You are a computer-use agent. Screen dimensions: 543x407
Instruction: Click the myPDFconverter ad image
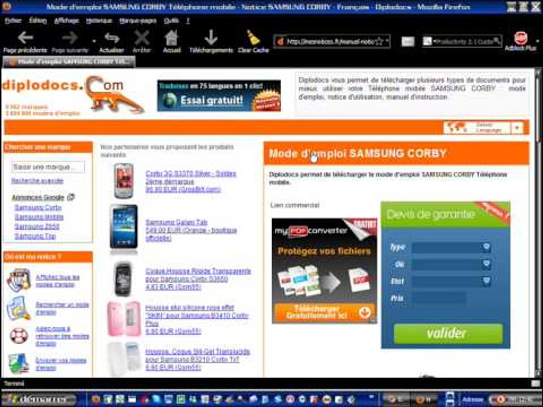324,270
